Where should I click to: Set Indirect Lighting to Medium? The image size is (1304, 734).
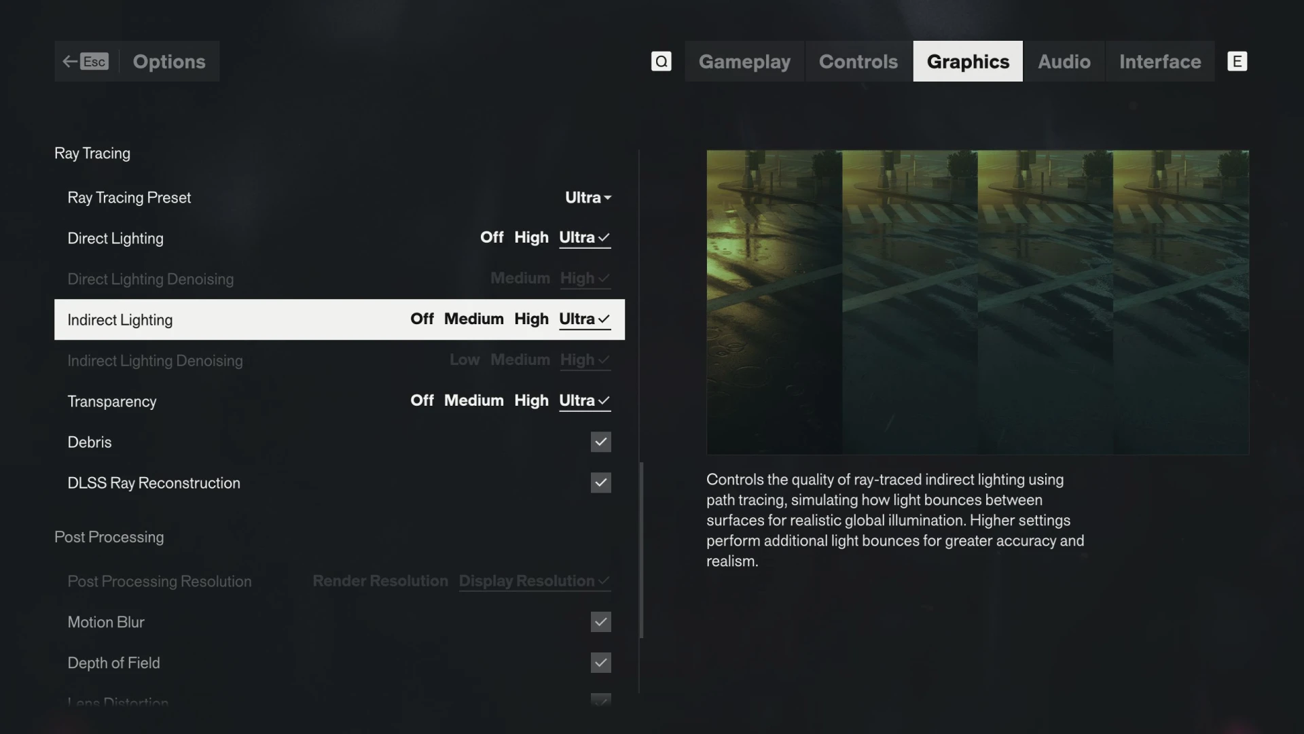pyautogui.click(x=474, y=319)
